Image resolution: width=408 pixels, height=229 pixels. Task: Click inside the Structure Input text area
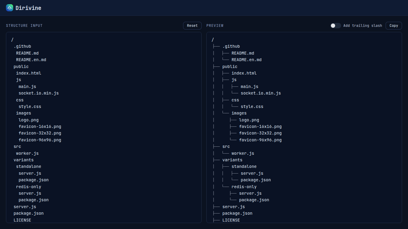coord(104,128)
